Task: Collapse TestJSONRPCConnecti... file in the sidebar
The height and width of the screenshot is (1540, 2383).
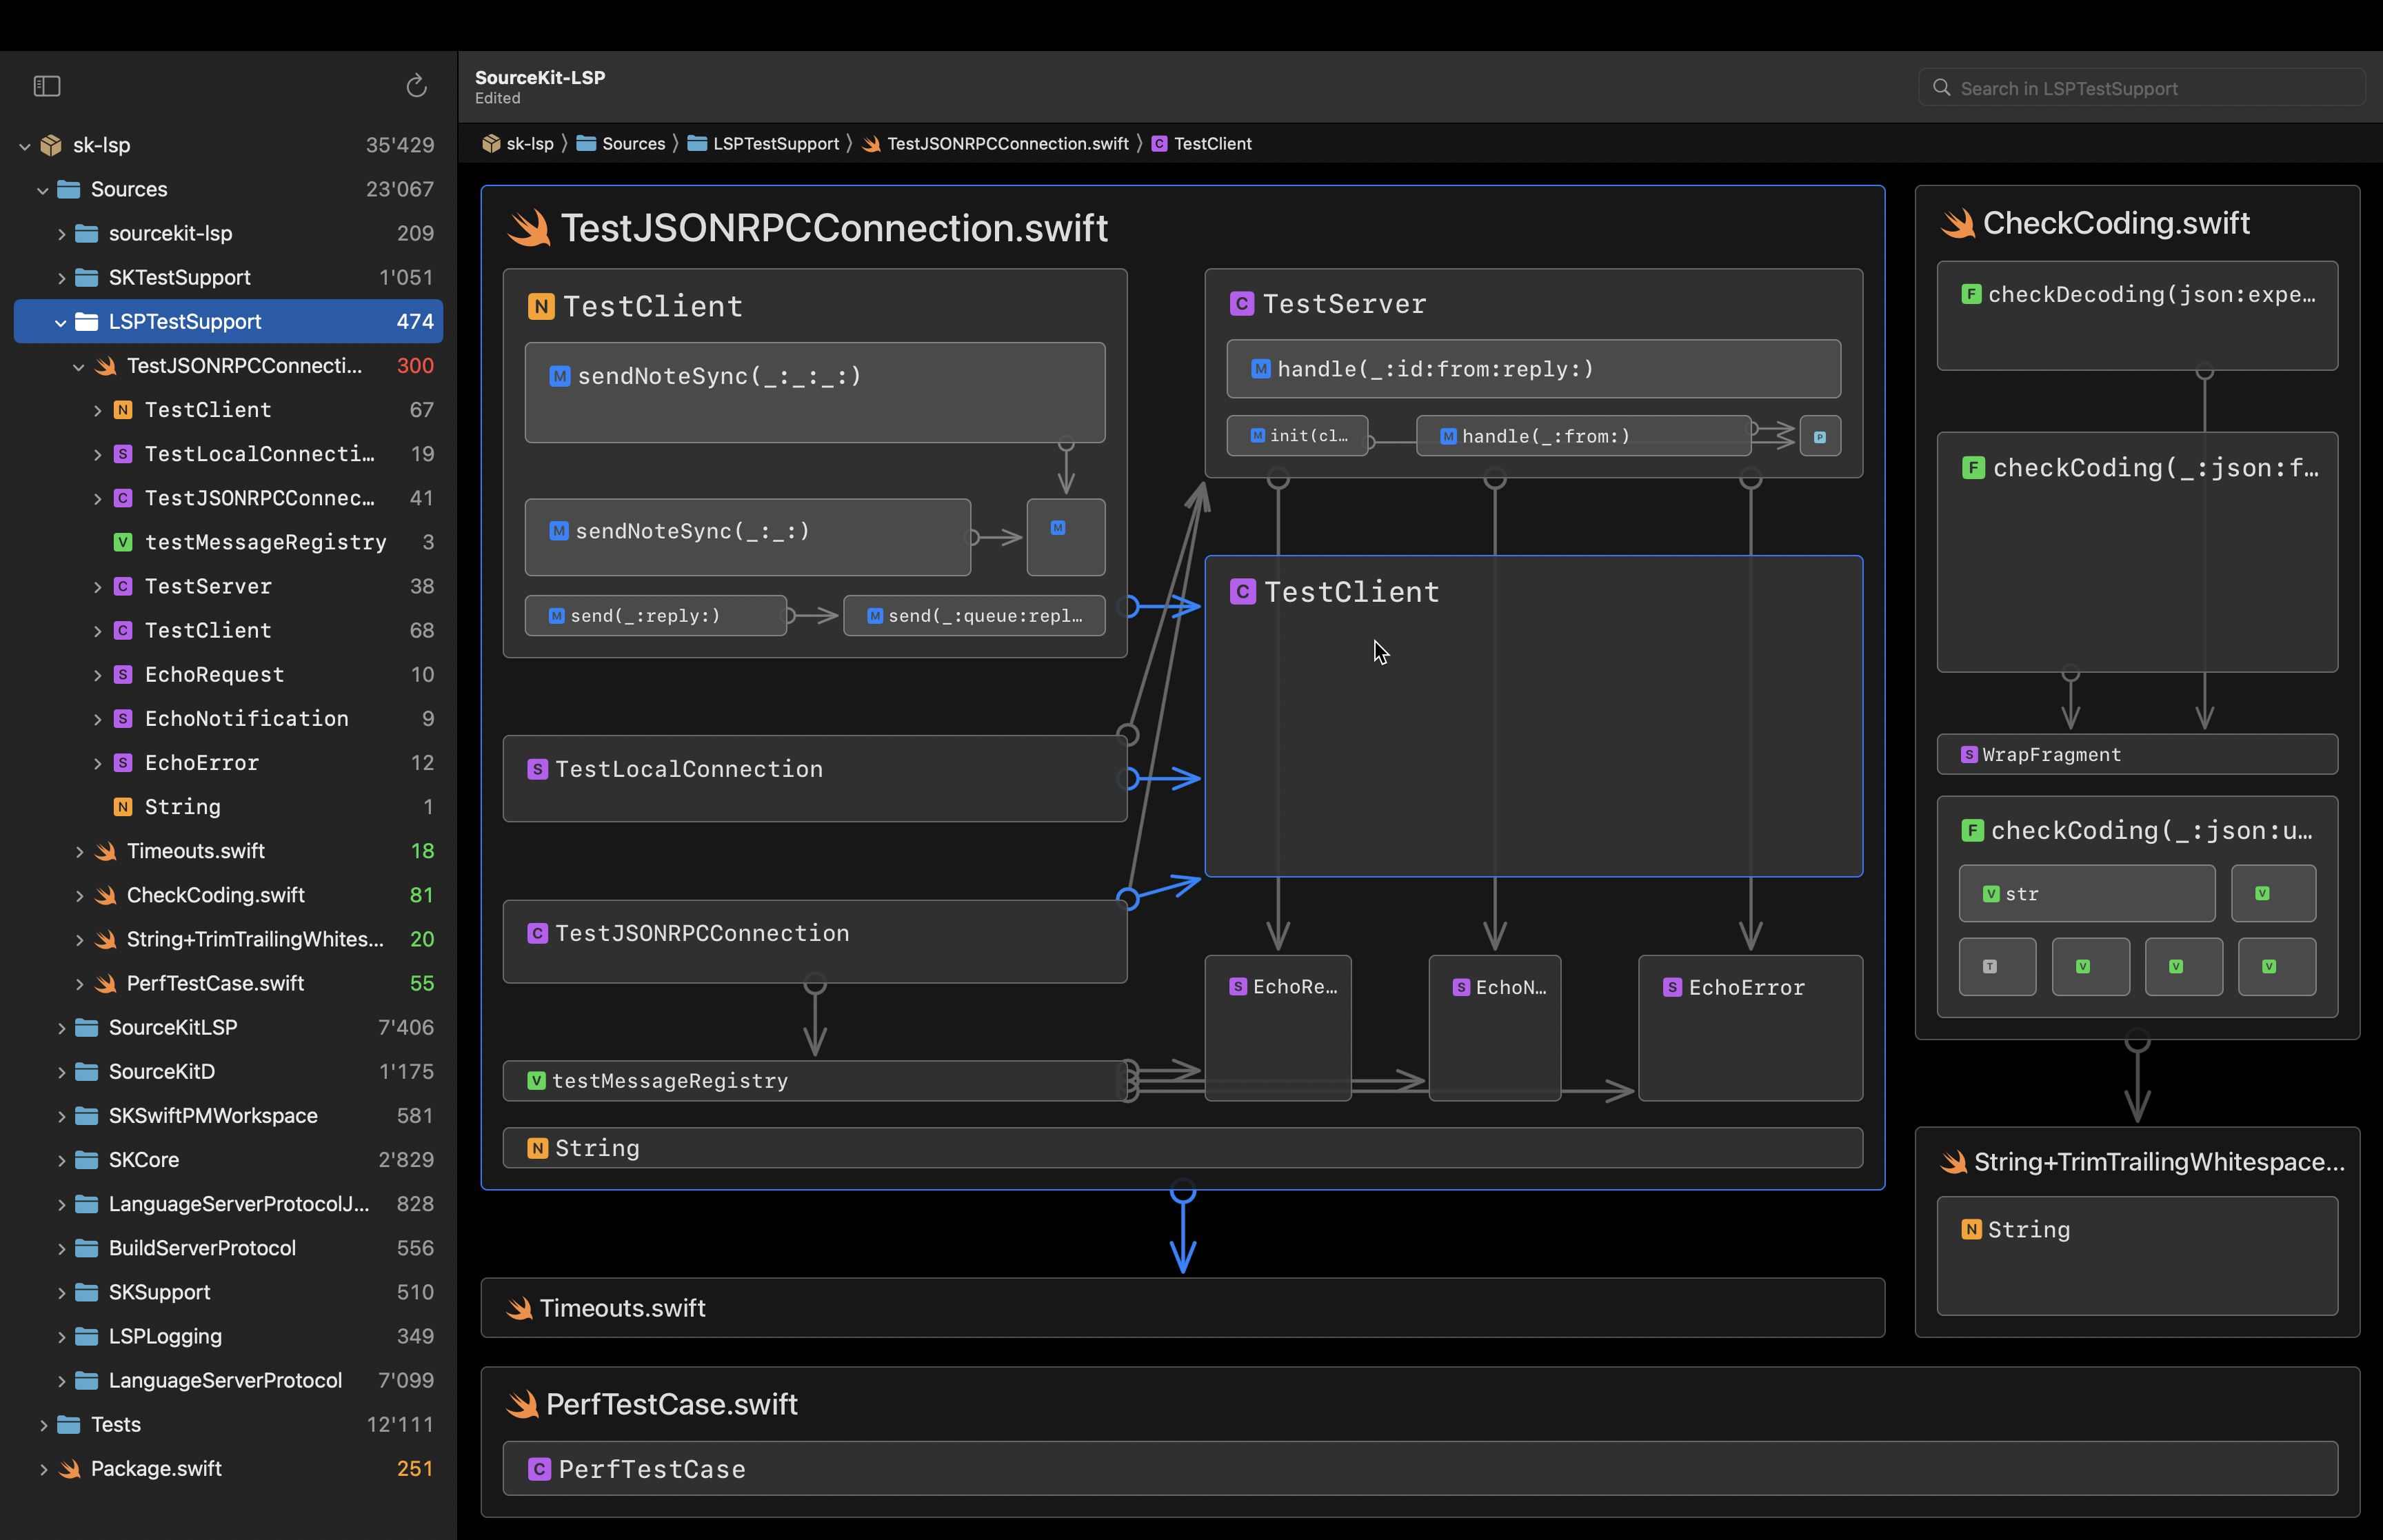Action: [79, 366]
